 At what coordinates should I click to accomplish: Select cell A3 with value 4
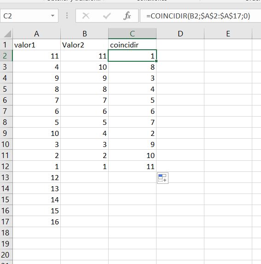tap(37, 67)
